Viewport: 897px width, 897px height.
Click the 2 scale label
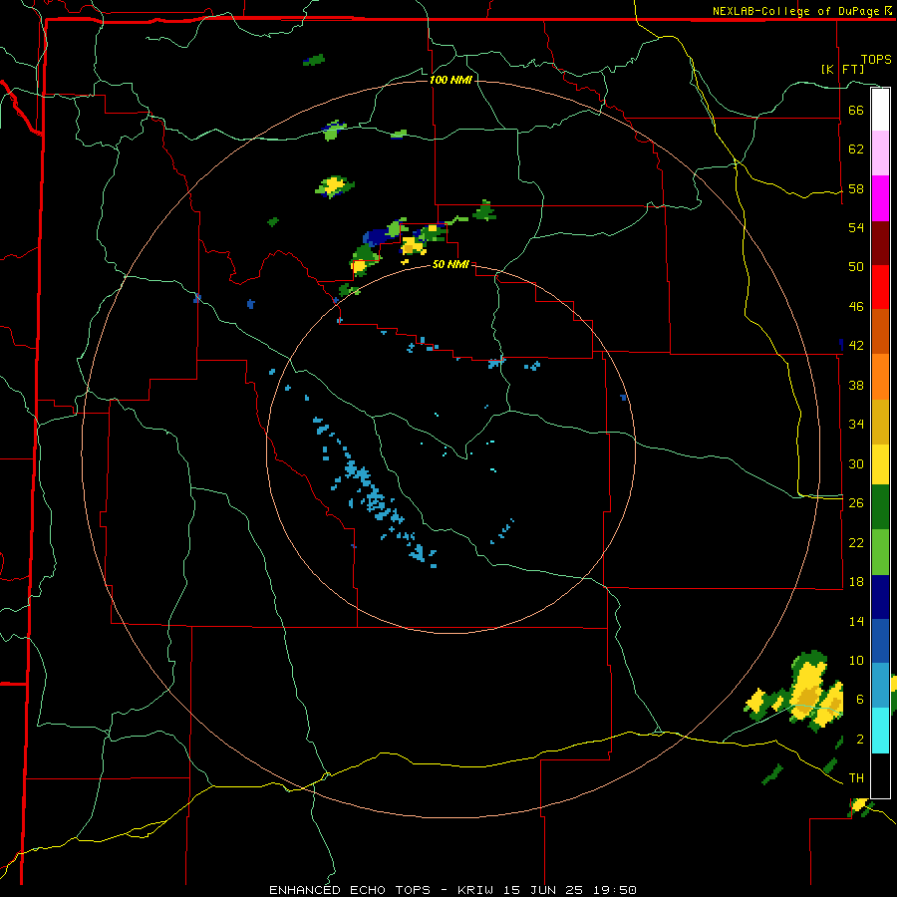pos(860,740)
